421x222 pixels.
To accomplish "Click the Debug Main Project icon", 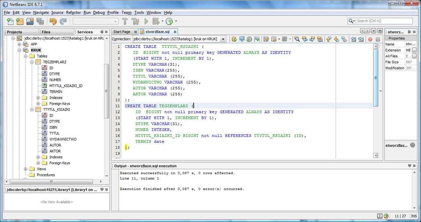I will (156, 21).
